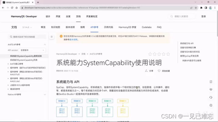Image resolution: width=218 pixels, height=122 pixels.
Task: Open the 开发者社区 top menu
Action: 92,16
